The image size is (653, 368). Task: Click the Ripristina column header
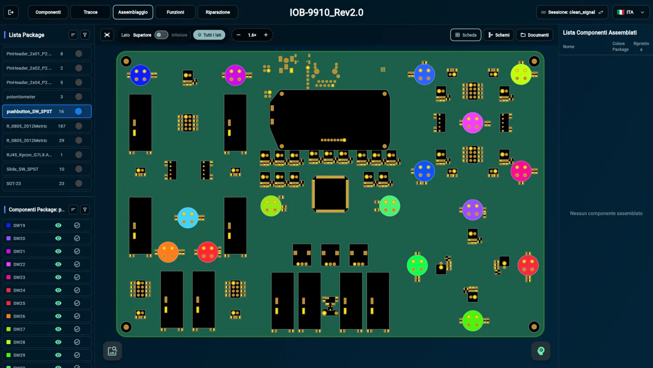(641, 47)
